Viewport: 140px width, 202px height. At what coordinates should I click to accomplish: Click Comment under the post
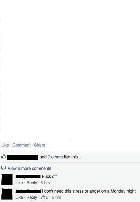(x=22, y=145)
